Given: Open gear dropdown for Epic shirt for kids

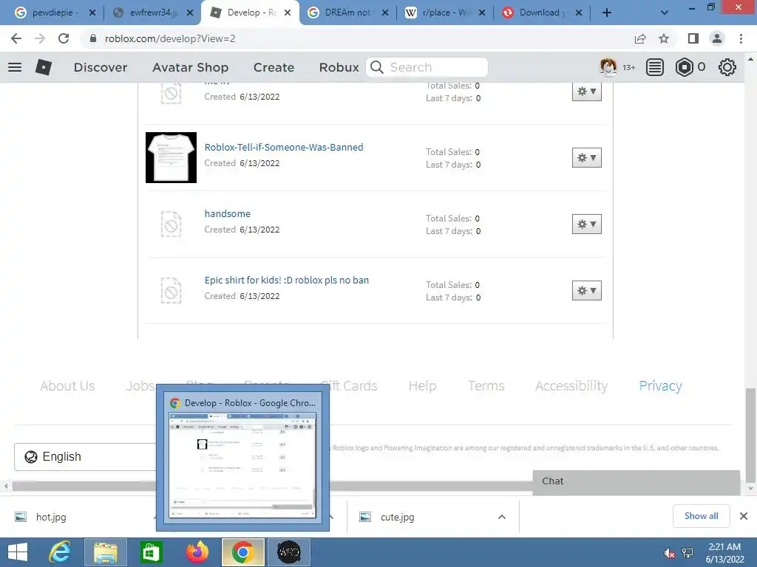Looking at the screenshot, I should [586, 291].
